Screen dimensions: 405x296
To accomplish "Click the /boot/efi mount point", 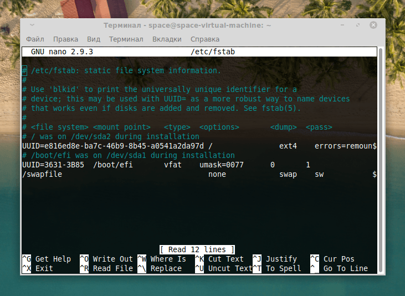I will coord(113,165).
